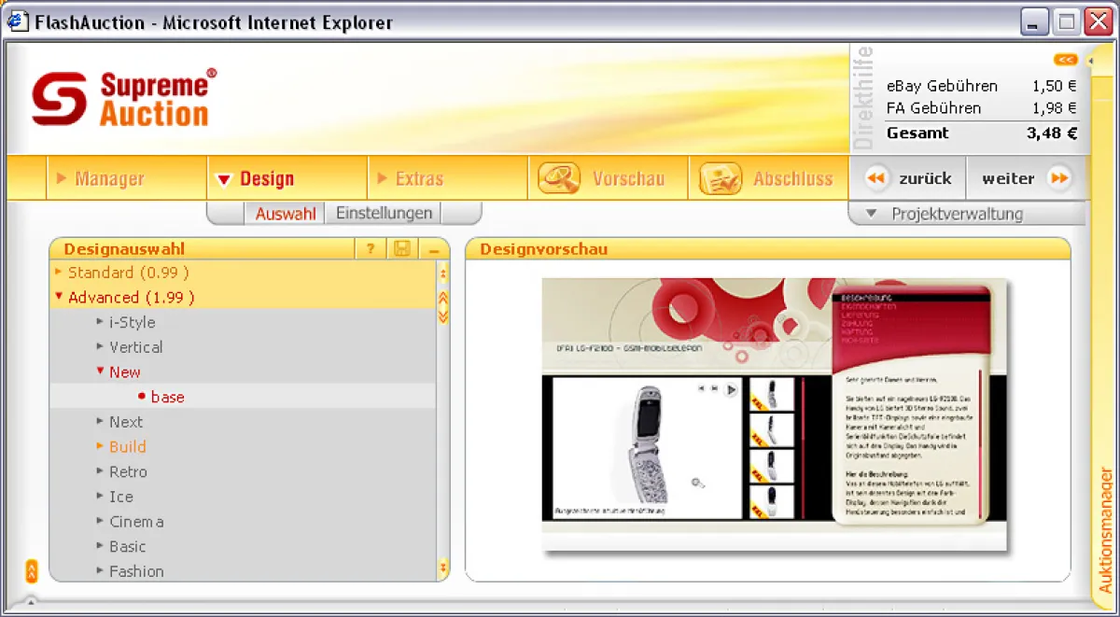Select the base design under New
The height and width of the screenshot is (617, 1120).
pos(166,396)
